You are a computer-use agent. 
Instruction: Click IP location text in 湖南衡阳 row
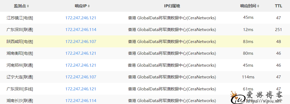pyautogui.click(x=172, y=53)
